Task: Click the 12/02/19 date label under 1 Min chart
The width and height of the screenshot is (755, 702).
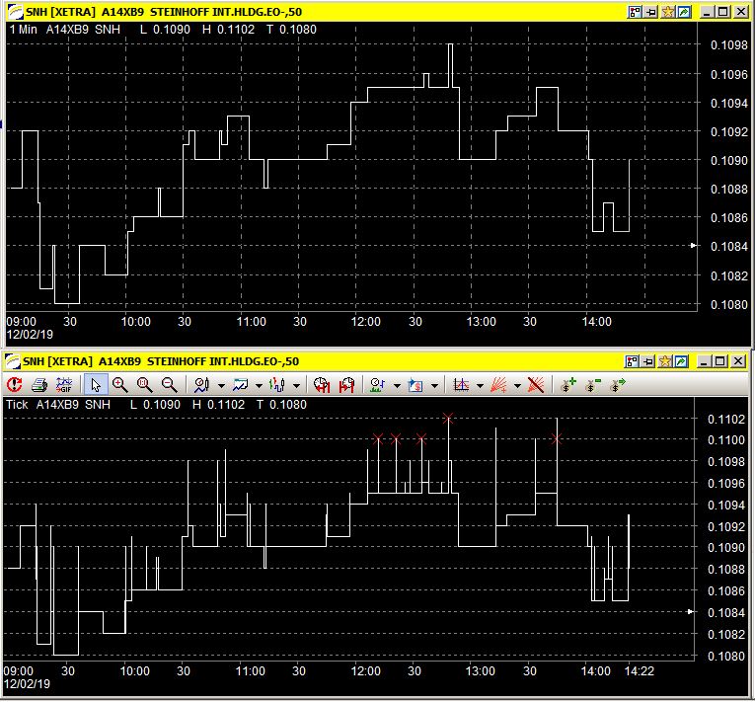Action: click(30, 335)
